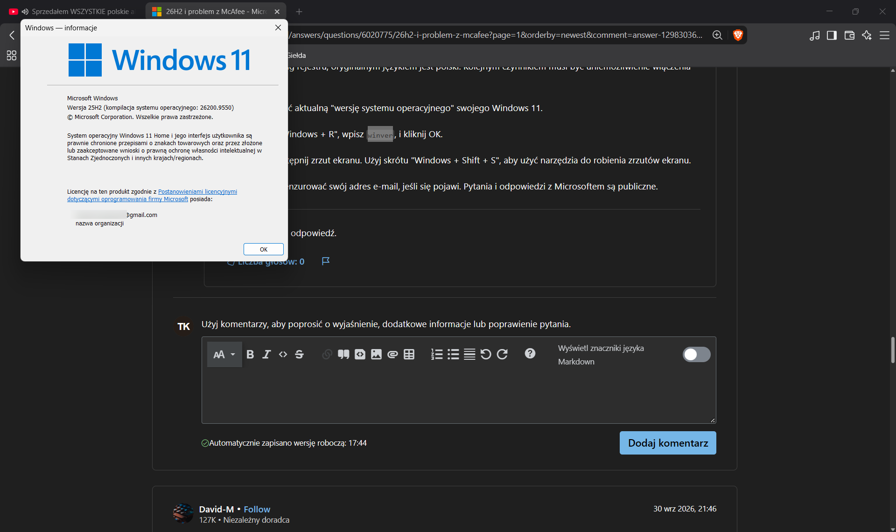The width and height of the screenshot is (896, 532).
Task: Close the '26H2 i problem z McAfee' tab
Action: (277, 12)
